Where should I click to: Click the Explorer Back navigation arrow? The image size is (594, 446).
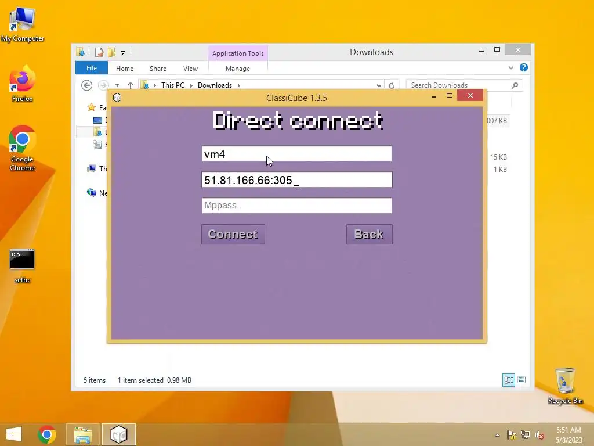tap(87, 85)
